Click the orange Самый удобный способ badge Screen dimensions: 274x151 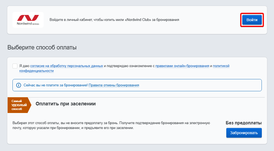coord(18,105)
